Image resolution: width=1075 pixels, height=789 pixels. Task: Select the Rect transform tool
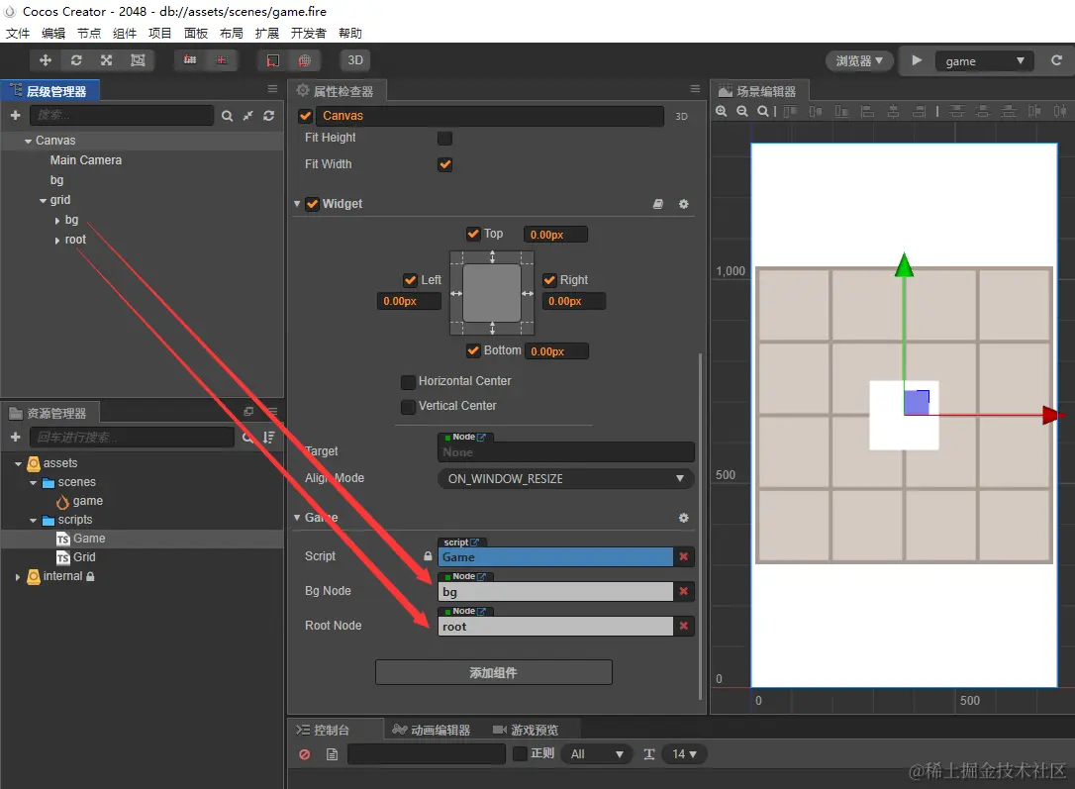(138, 60)
